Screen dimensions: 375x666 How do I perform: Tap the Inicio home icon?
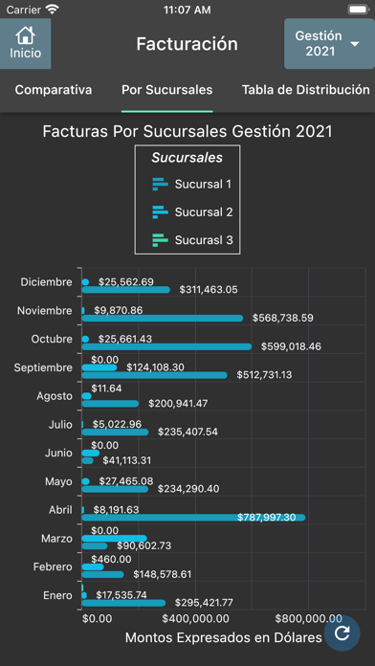pyautogui.click(x=26, y=35)
